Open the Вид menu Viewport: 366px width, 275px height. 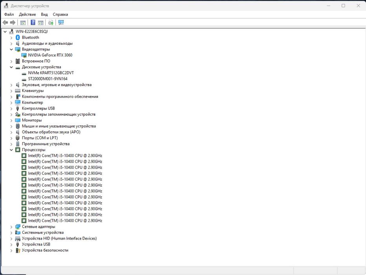(44, 15)
